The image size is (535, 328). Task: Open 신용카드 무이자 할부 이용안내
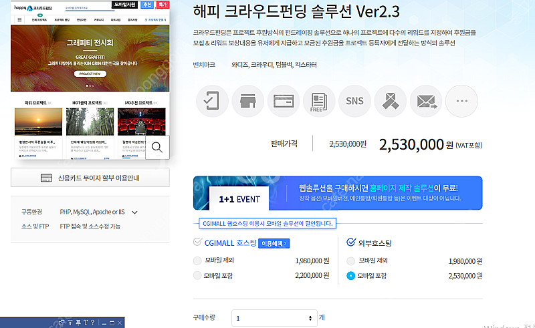[90, 178]
